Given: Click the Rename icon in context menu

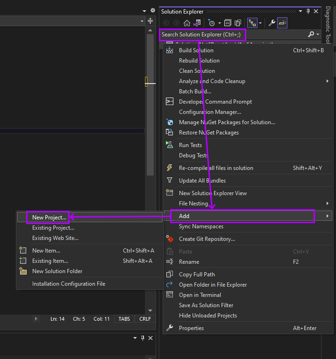Looking at the screenshot, I should pos(170,261).
